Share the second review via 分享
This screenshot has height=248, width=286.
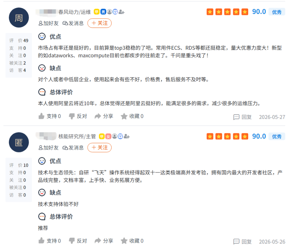coord(104,241)
